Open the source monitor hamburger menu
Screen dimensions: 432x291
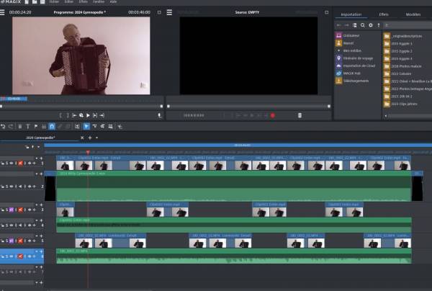[170, 13]
